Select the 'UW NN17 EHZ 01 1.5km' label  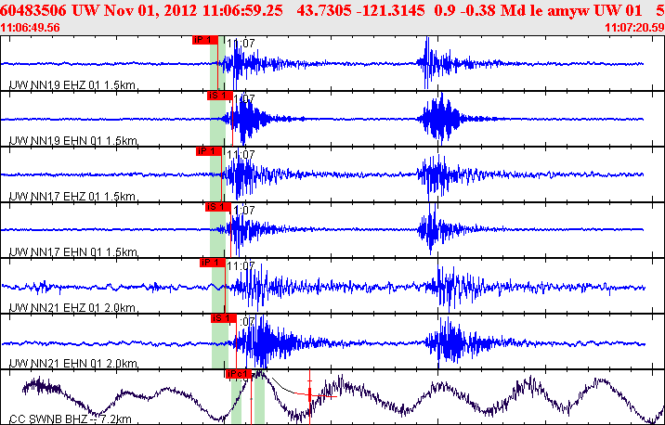pos(72,197)
